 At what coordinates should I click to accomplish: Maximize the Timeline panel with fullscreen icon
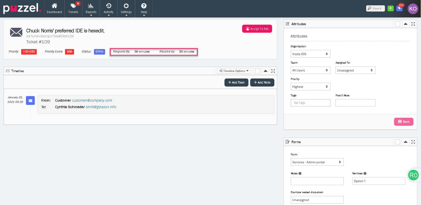[273, 71]
